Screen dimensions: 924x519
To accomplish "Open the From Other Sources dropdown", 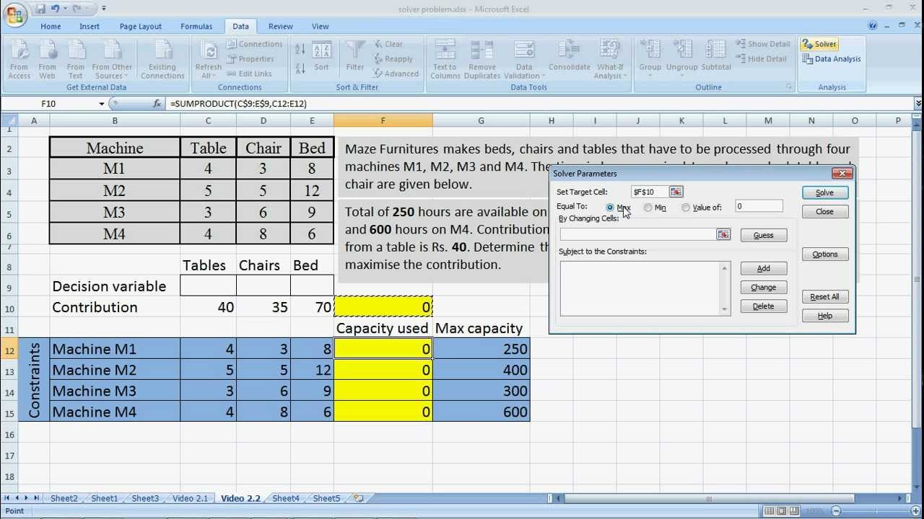I will (113, 58).
